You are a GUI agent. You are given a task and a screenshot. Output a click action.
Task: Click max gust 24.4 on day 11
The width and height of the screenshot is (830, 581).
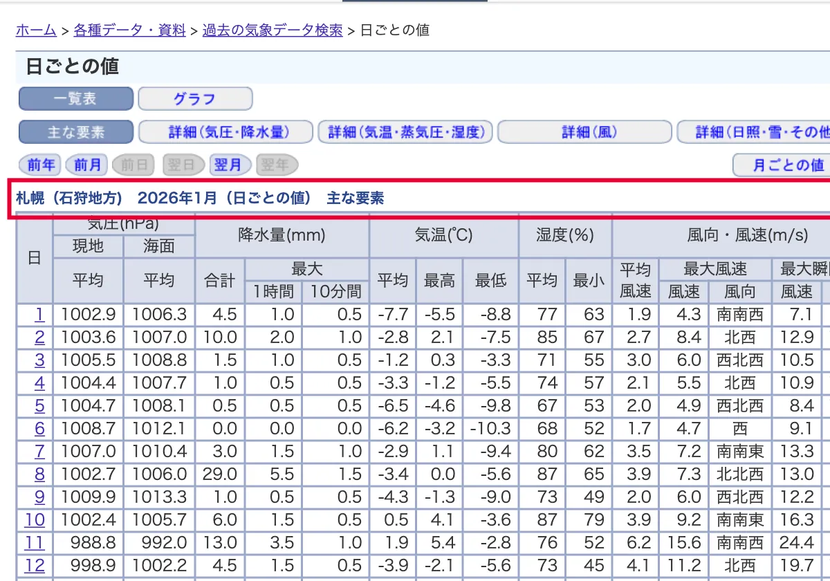797,543
